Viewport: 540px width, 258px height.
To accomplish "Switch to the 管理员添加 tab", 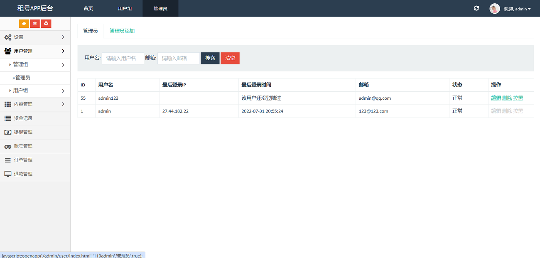I will point(122,31).
